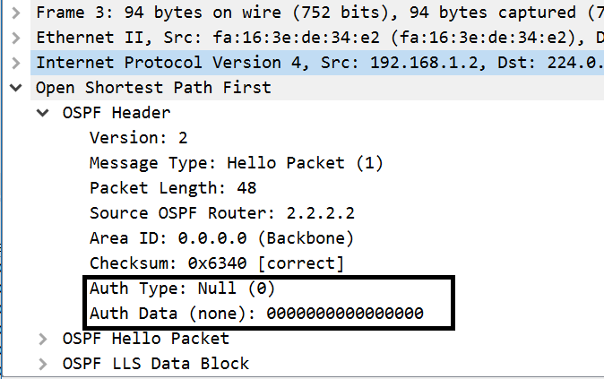Click the Version: 2 field
Screen dimensions: 604x379
coord(139,138)
